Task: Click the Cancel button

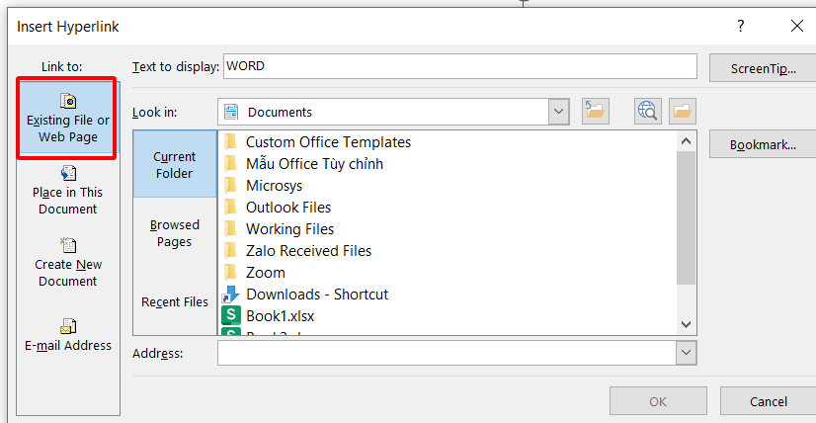Action: click(x=768, y=401)
